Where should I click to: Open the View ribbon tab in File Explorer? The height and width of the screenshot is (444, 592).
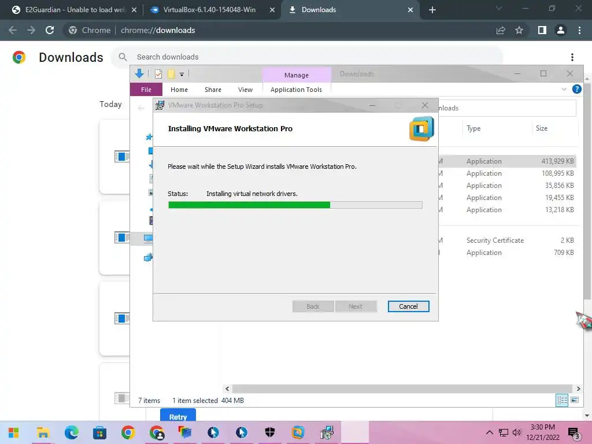(x=245, y=90)
